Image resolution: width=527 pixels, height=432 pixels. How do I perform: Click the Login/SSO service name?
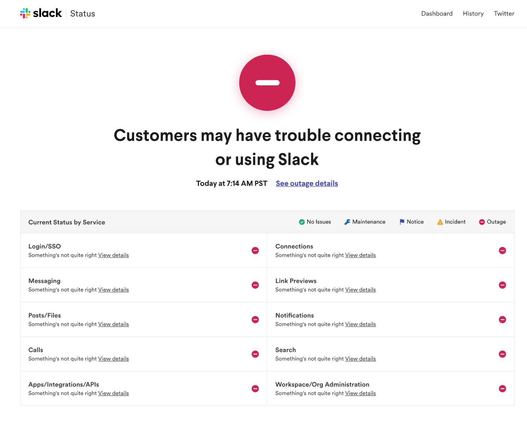45,246
